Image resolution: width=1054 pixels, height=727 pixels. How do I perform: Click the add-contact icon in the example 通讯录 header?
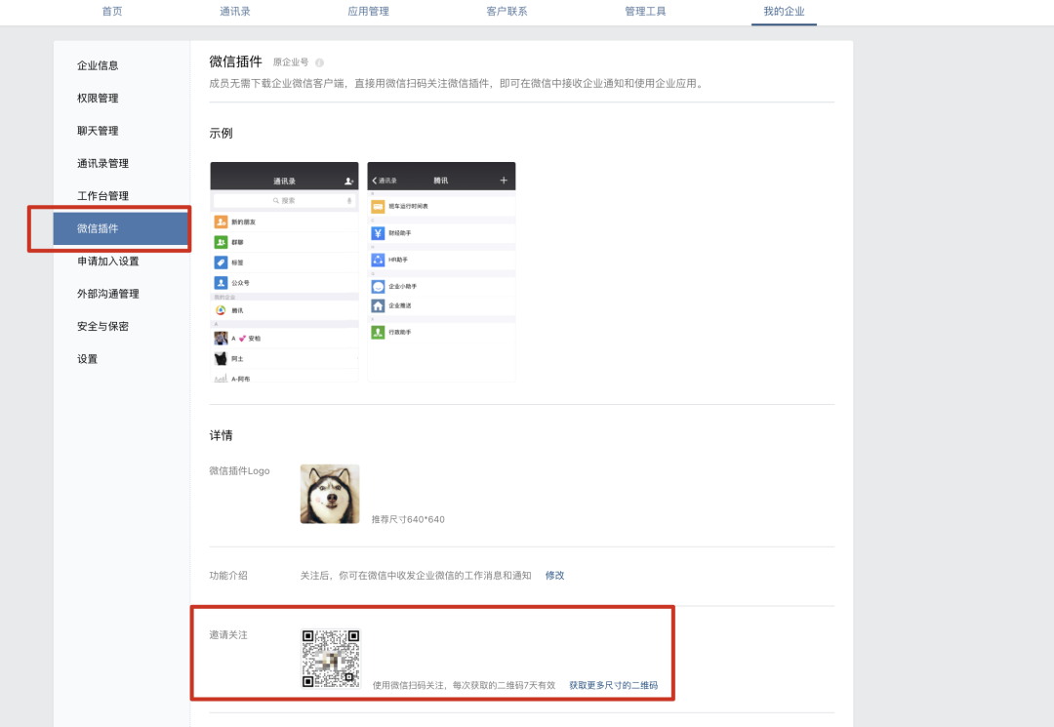pos(348,181)
